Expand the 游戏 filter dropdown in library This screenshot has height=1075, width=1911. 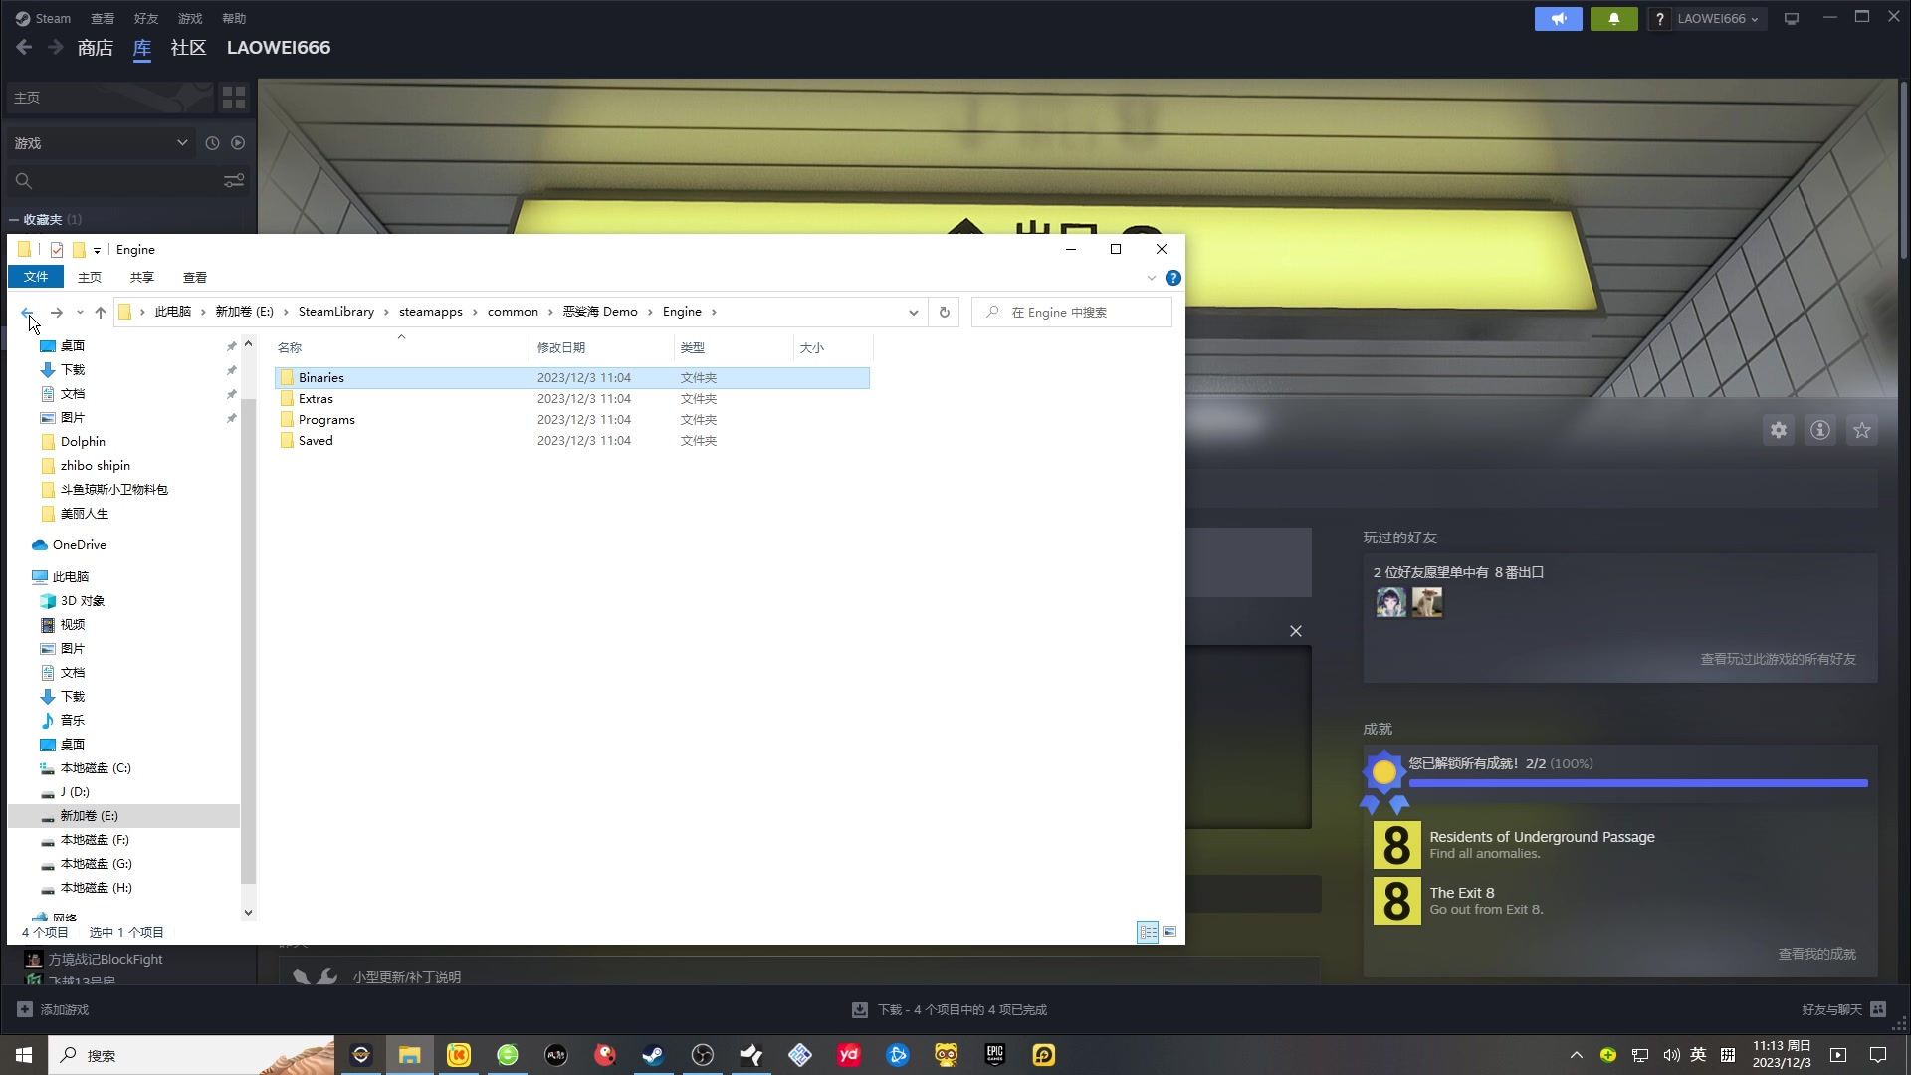coord(182,143)
